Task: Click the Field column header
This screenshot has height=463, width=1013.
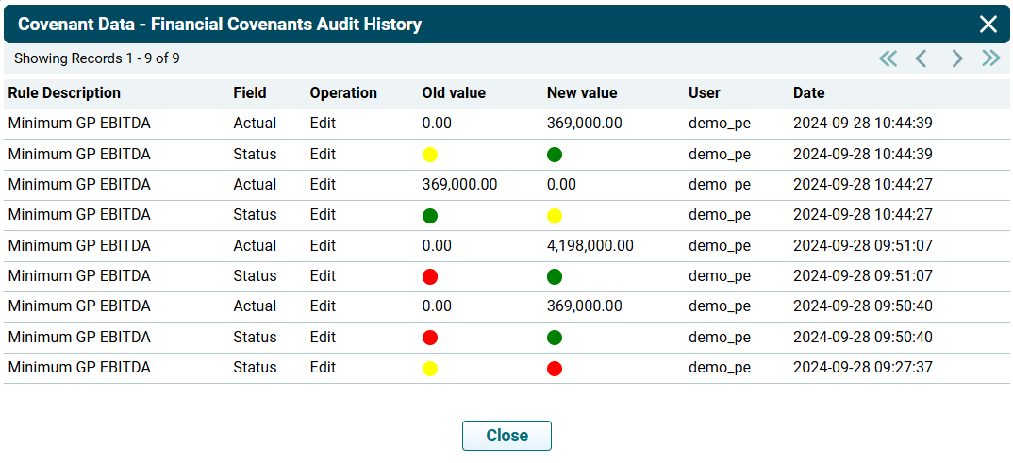Action: [250, 93]
